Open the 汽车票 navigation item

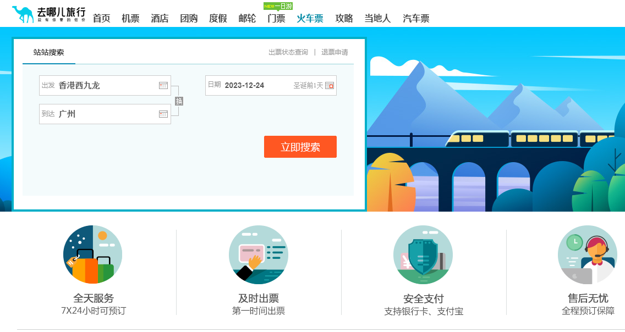point(416,18)
